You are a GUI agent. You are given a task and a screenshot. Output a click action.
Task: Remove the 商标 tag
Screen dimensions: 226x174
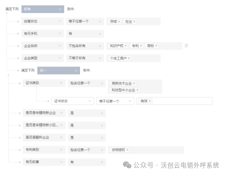click(156, 46)
